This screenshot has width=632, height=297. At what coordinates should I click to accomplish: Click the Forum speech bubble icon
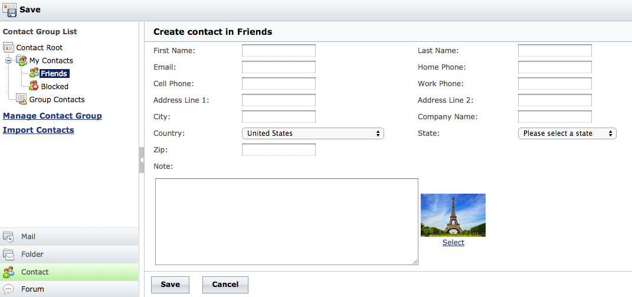(x=9, y=289)
